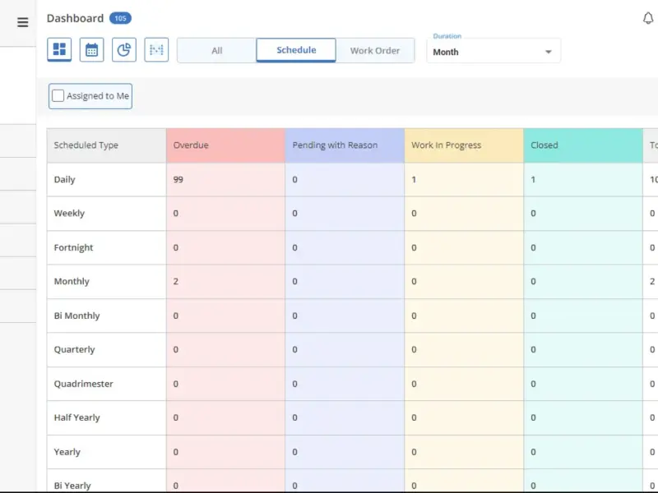Click the Closed teal column header

click(583, 145)
